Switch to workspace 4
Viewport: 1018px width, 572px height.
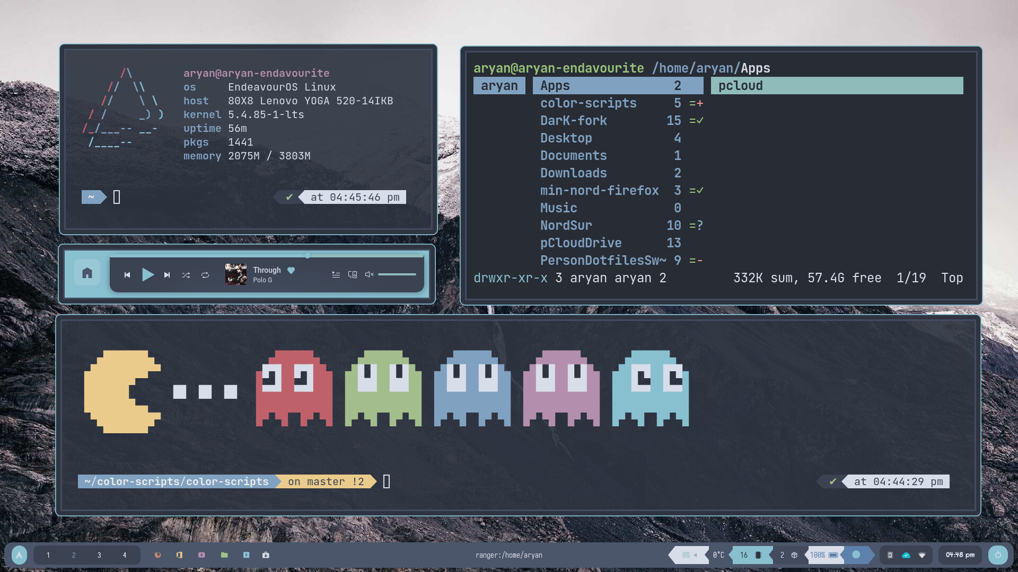pyautogui.click(x=125, y=555)
